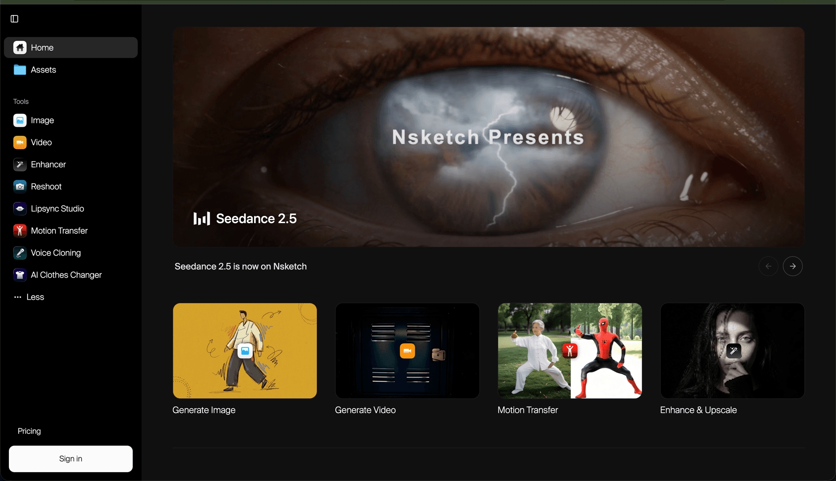Go to the previous banner slide arrow
Viewport: 836px width, 481px height.
(x=768, y=266)
